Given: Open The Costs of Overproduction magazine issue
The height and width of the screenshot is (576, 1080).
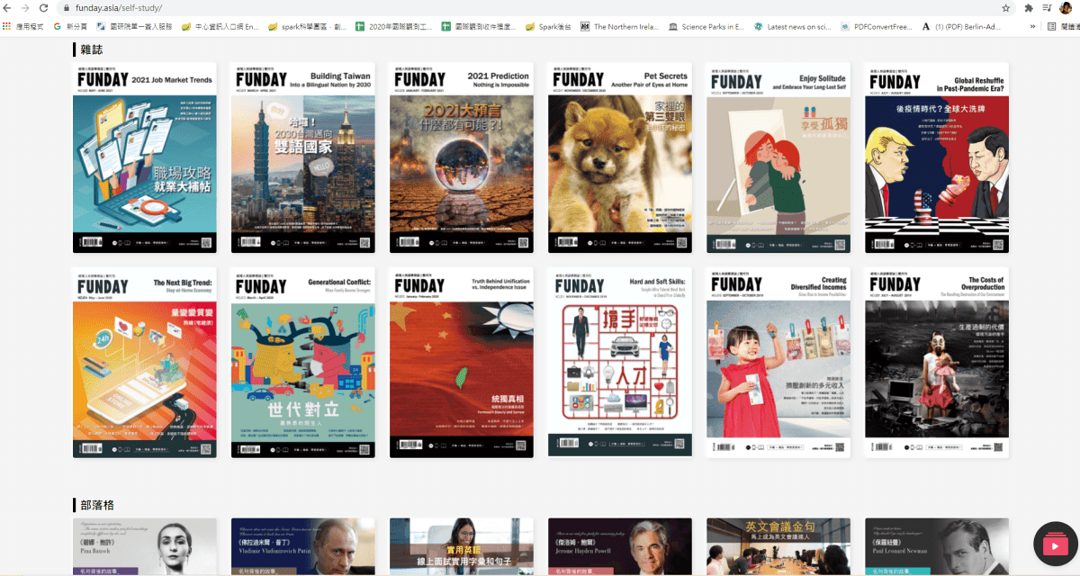Looking at the screenshot, I should (937, 362).
